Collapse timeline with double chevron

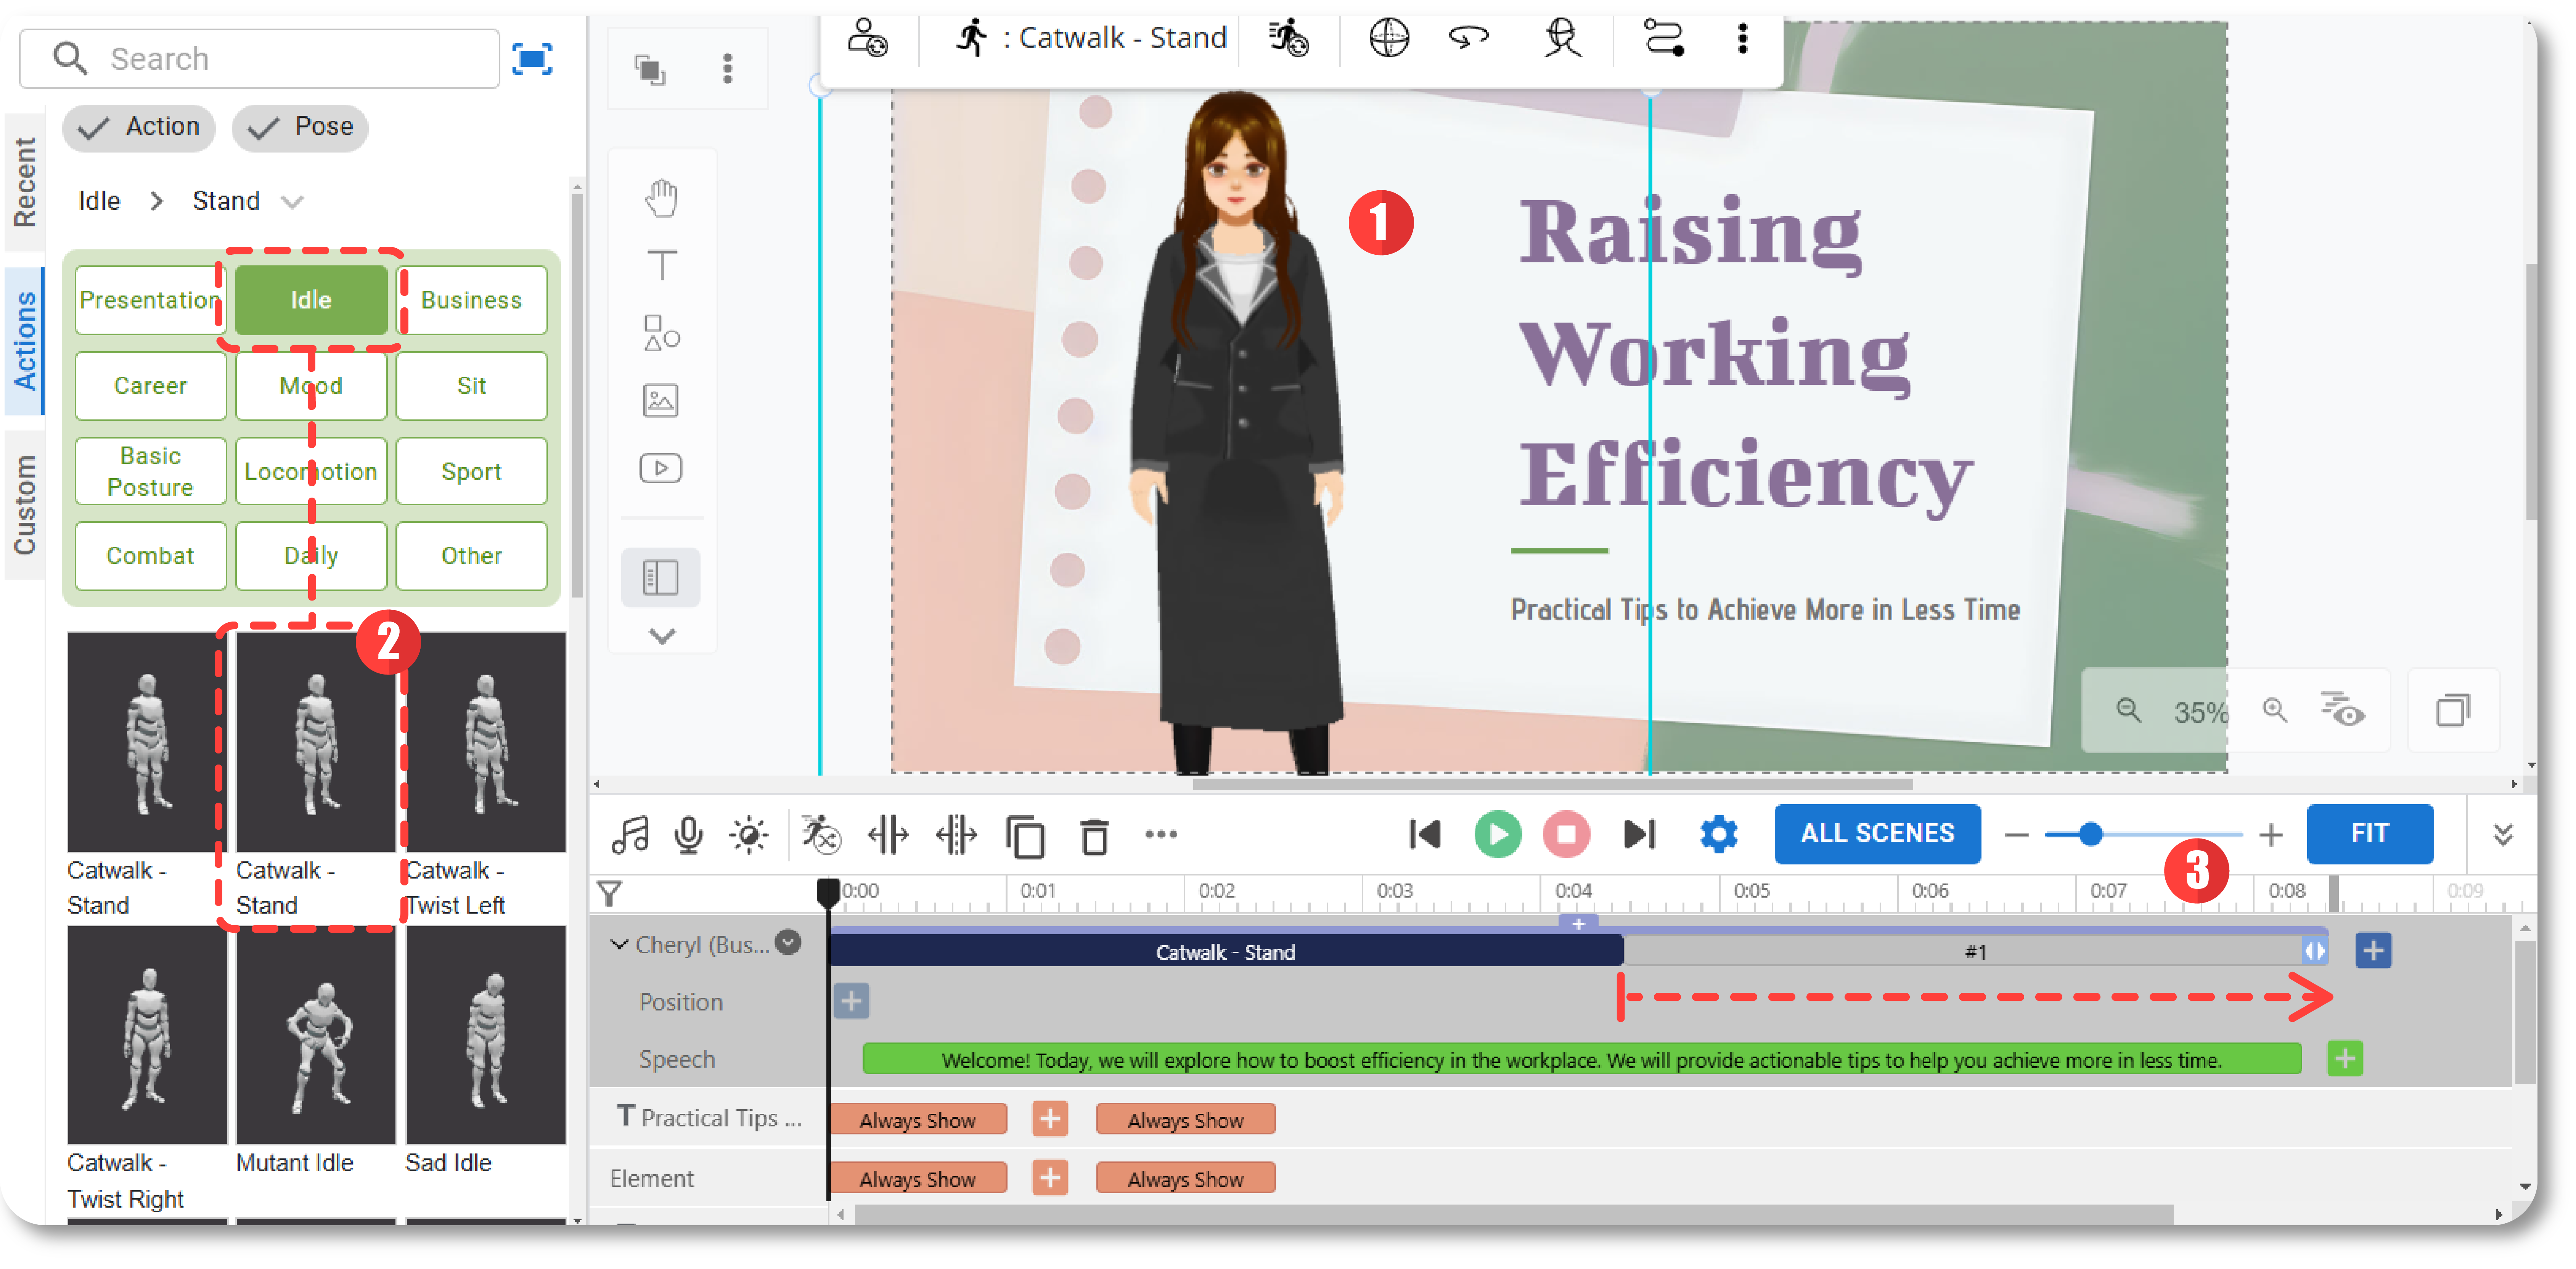pos(2503,835)
